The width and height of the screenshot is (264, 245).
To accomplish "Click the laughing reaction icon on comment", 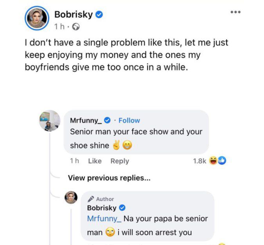I will click(x=213, y=160).
